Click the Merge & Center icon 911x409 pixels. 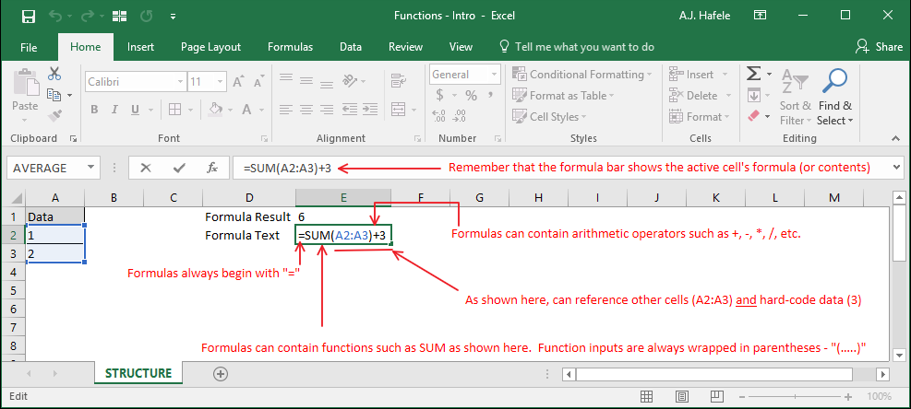[398, 109]
